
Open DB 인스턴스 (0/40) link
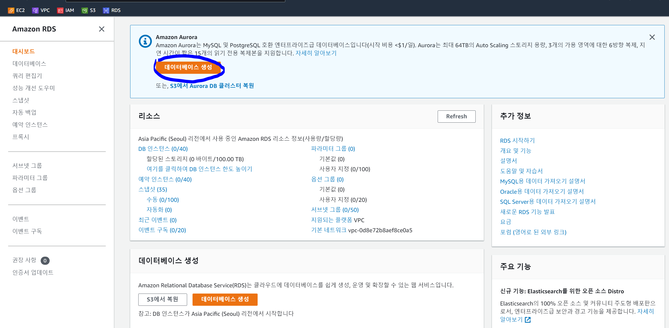(x=163, y=149)
